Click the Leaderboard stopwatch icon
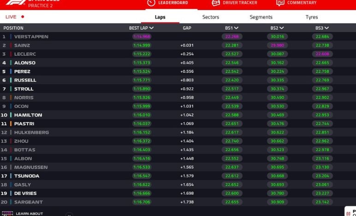 click(151, 3)
